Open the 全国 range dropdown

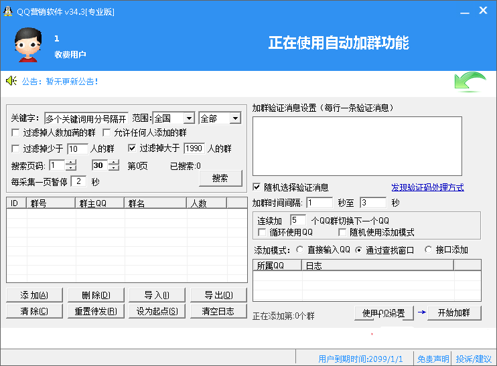[190, 118]
